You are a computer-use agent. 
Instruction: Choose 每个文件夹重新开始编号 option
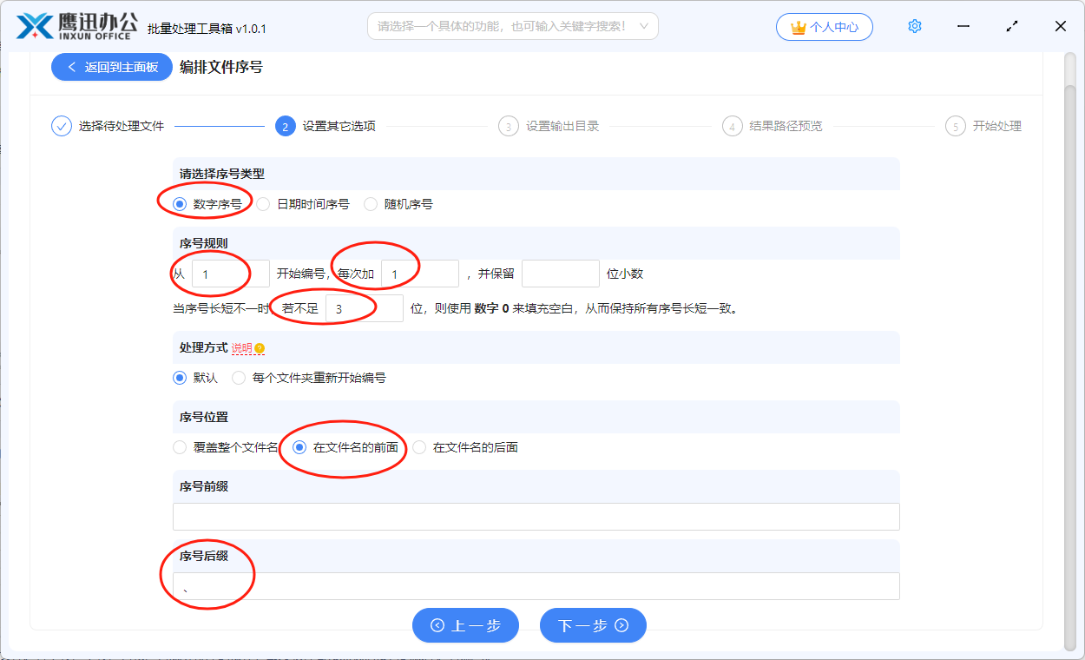(239, 379)
